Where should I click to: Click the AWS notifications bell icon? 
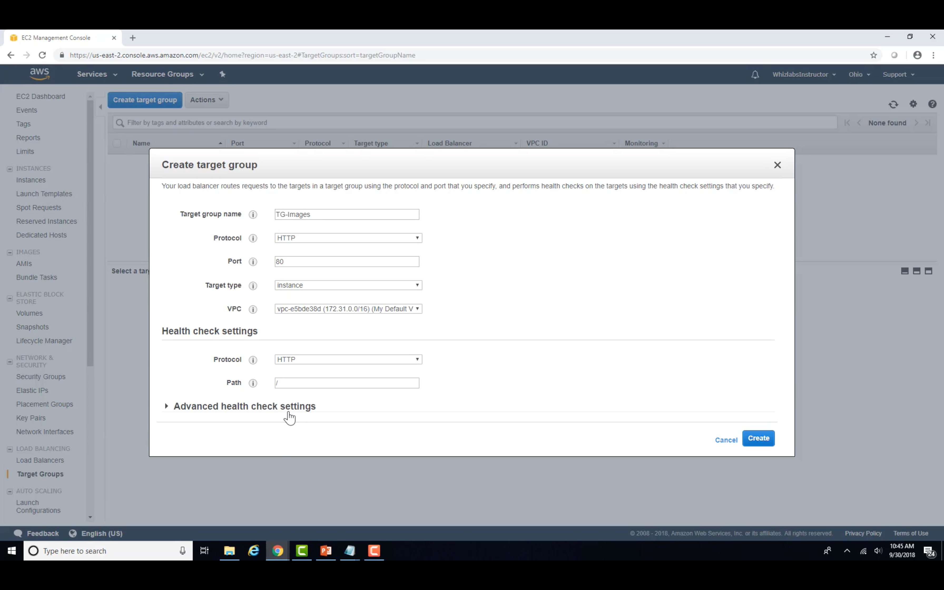pos(755,75)
